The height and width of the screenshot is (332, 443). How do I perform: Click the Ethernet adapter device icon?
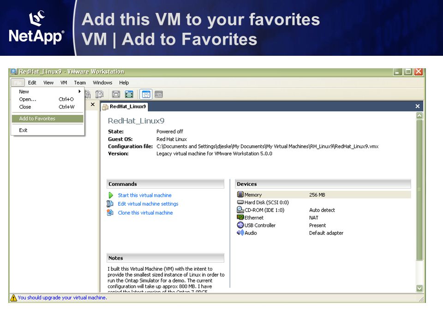[x=240, y=217]
